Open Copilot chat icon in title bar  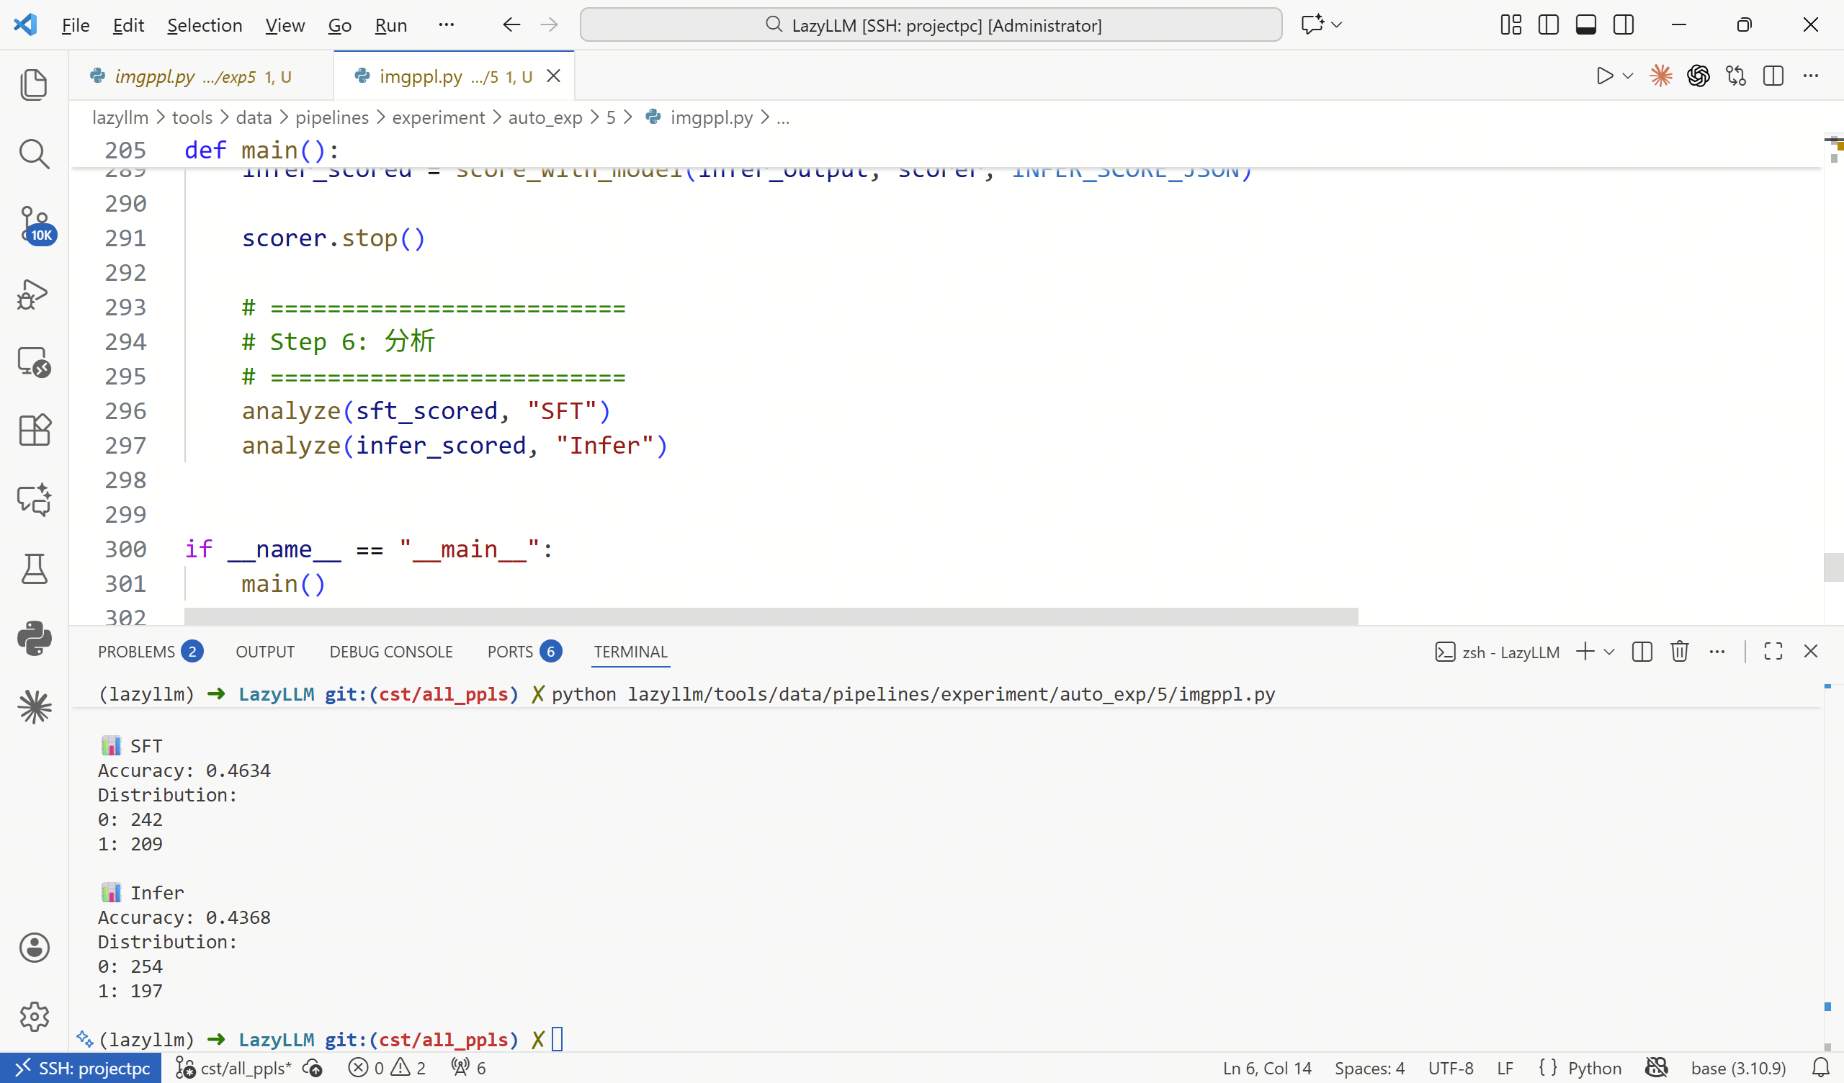tap(1312, 25)
